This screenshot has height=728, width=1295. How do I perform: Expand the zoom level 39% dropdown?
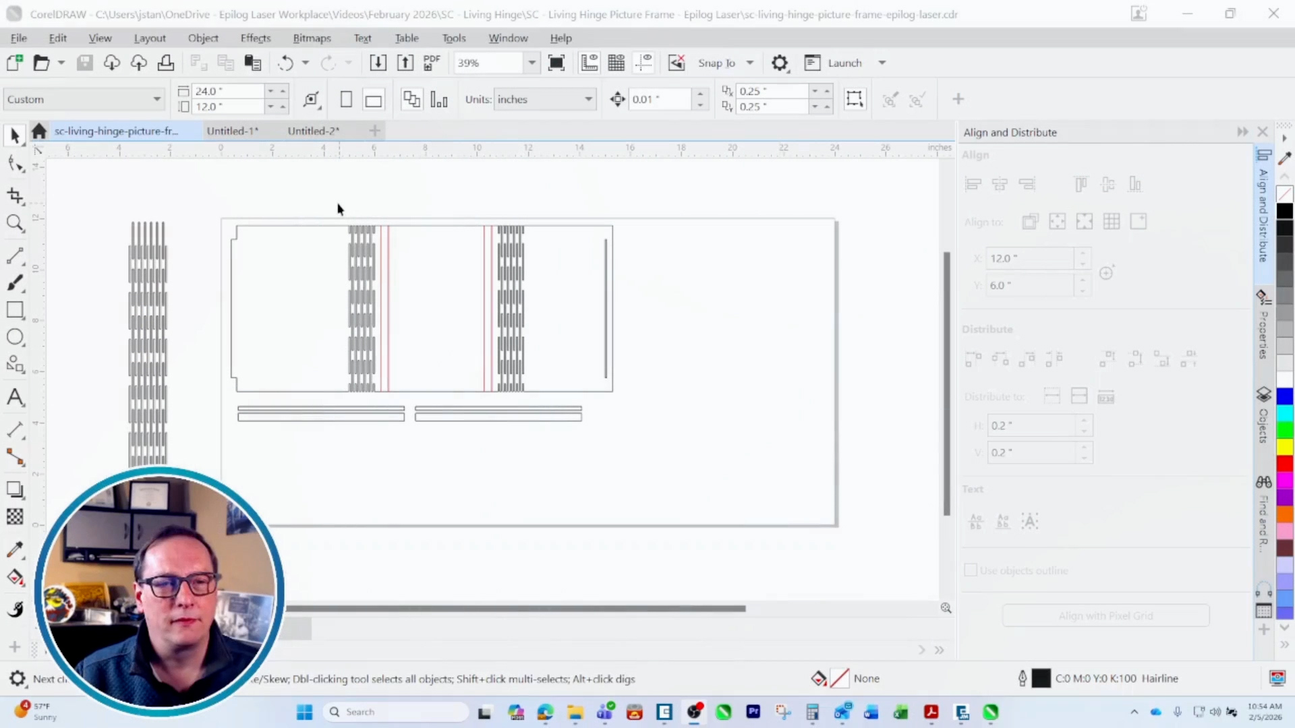[531, 63]
